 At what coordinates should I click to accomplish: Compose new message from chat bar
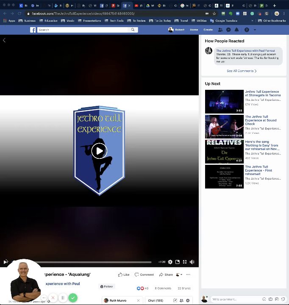(x=175, y=300)
